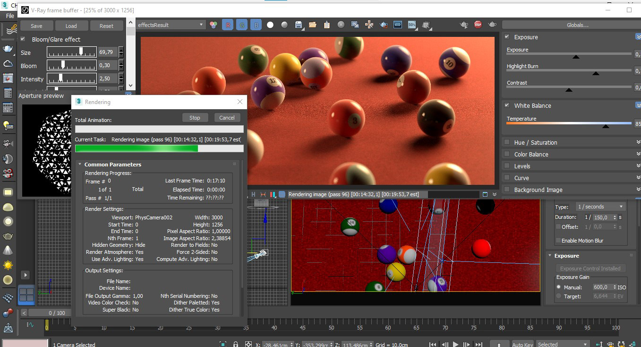Open the effectsResult channel dropdown
This screenshot has width=641, height=347.
(x=171, y=25)
